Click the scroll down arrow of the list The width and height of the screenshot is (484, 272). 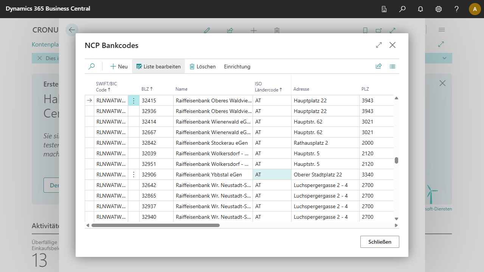coord(397,219)
